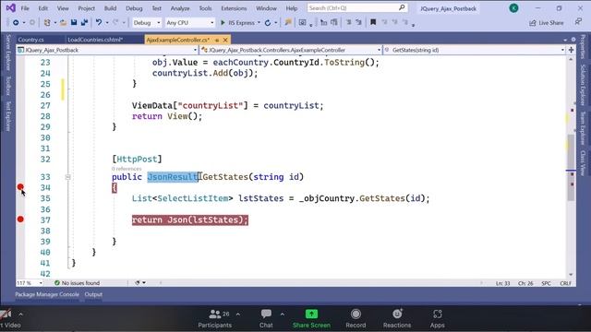Click the split editor icon above the scrollbar

pos(571,50)
